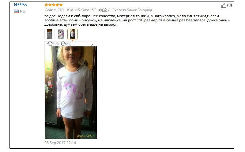This screenshot has height=152, width=245.
Task: Click the 物流 logistics label
Action: (103, 10)
